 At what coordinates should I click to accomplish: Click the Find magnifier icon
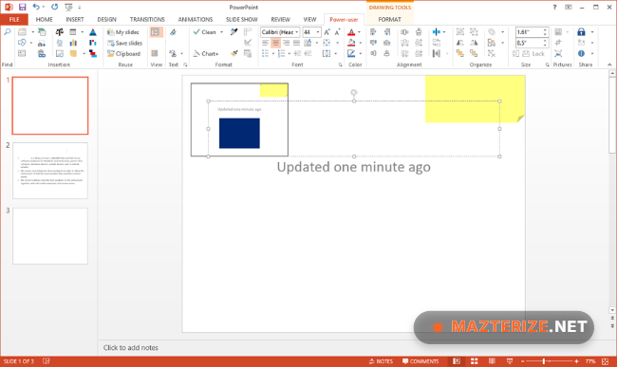point(7,32)
